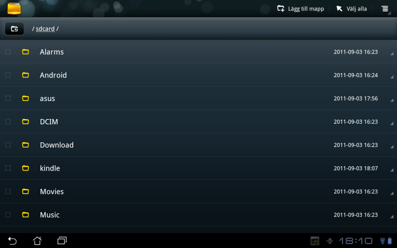Screen dimensions: 397x248
Task: Tap the Android home icon
Action: click(37, 241)
